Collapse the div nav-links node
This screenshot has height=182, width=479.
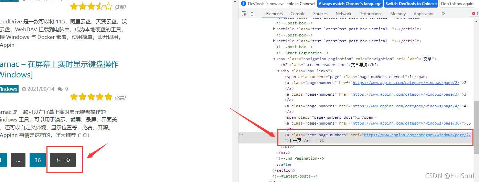click(278, 71)
